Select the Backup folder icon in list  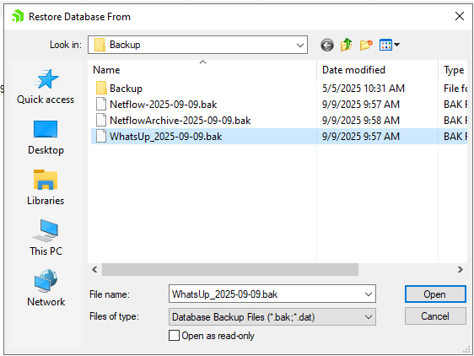pyautogui.click(x=101, y=89)
